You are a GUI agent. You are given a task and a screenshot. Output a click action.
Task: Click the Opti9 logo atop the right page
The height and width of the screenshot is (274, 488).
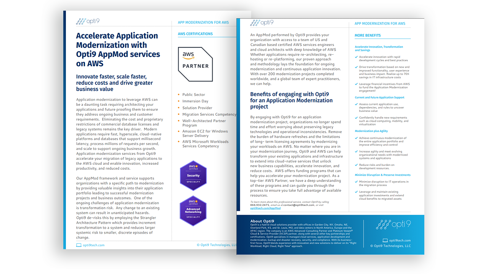(x=262, y=22)
